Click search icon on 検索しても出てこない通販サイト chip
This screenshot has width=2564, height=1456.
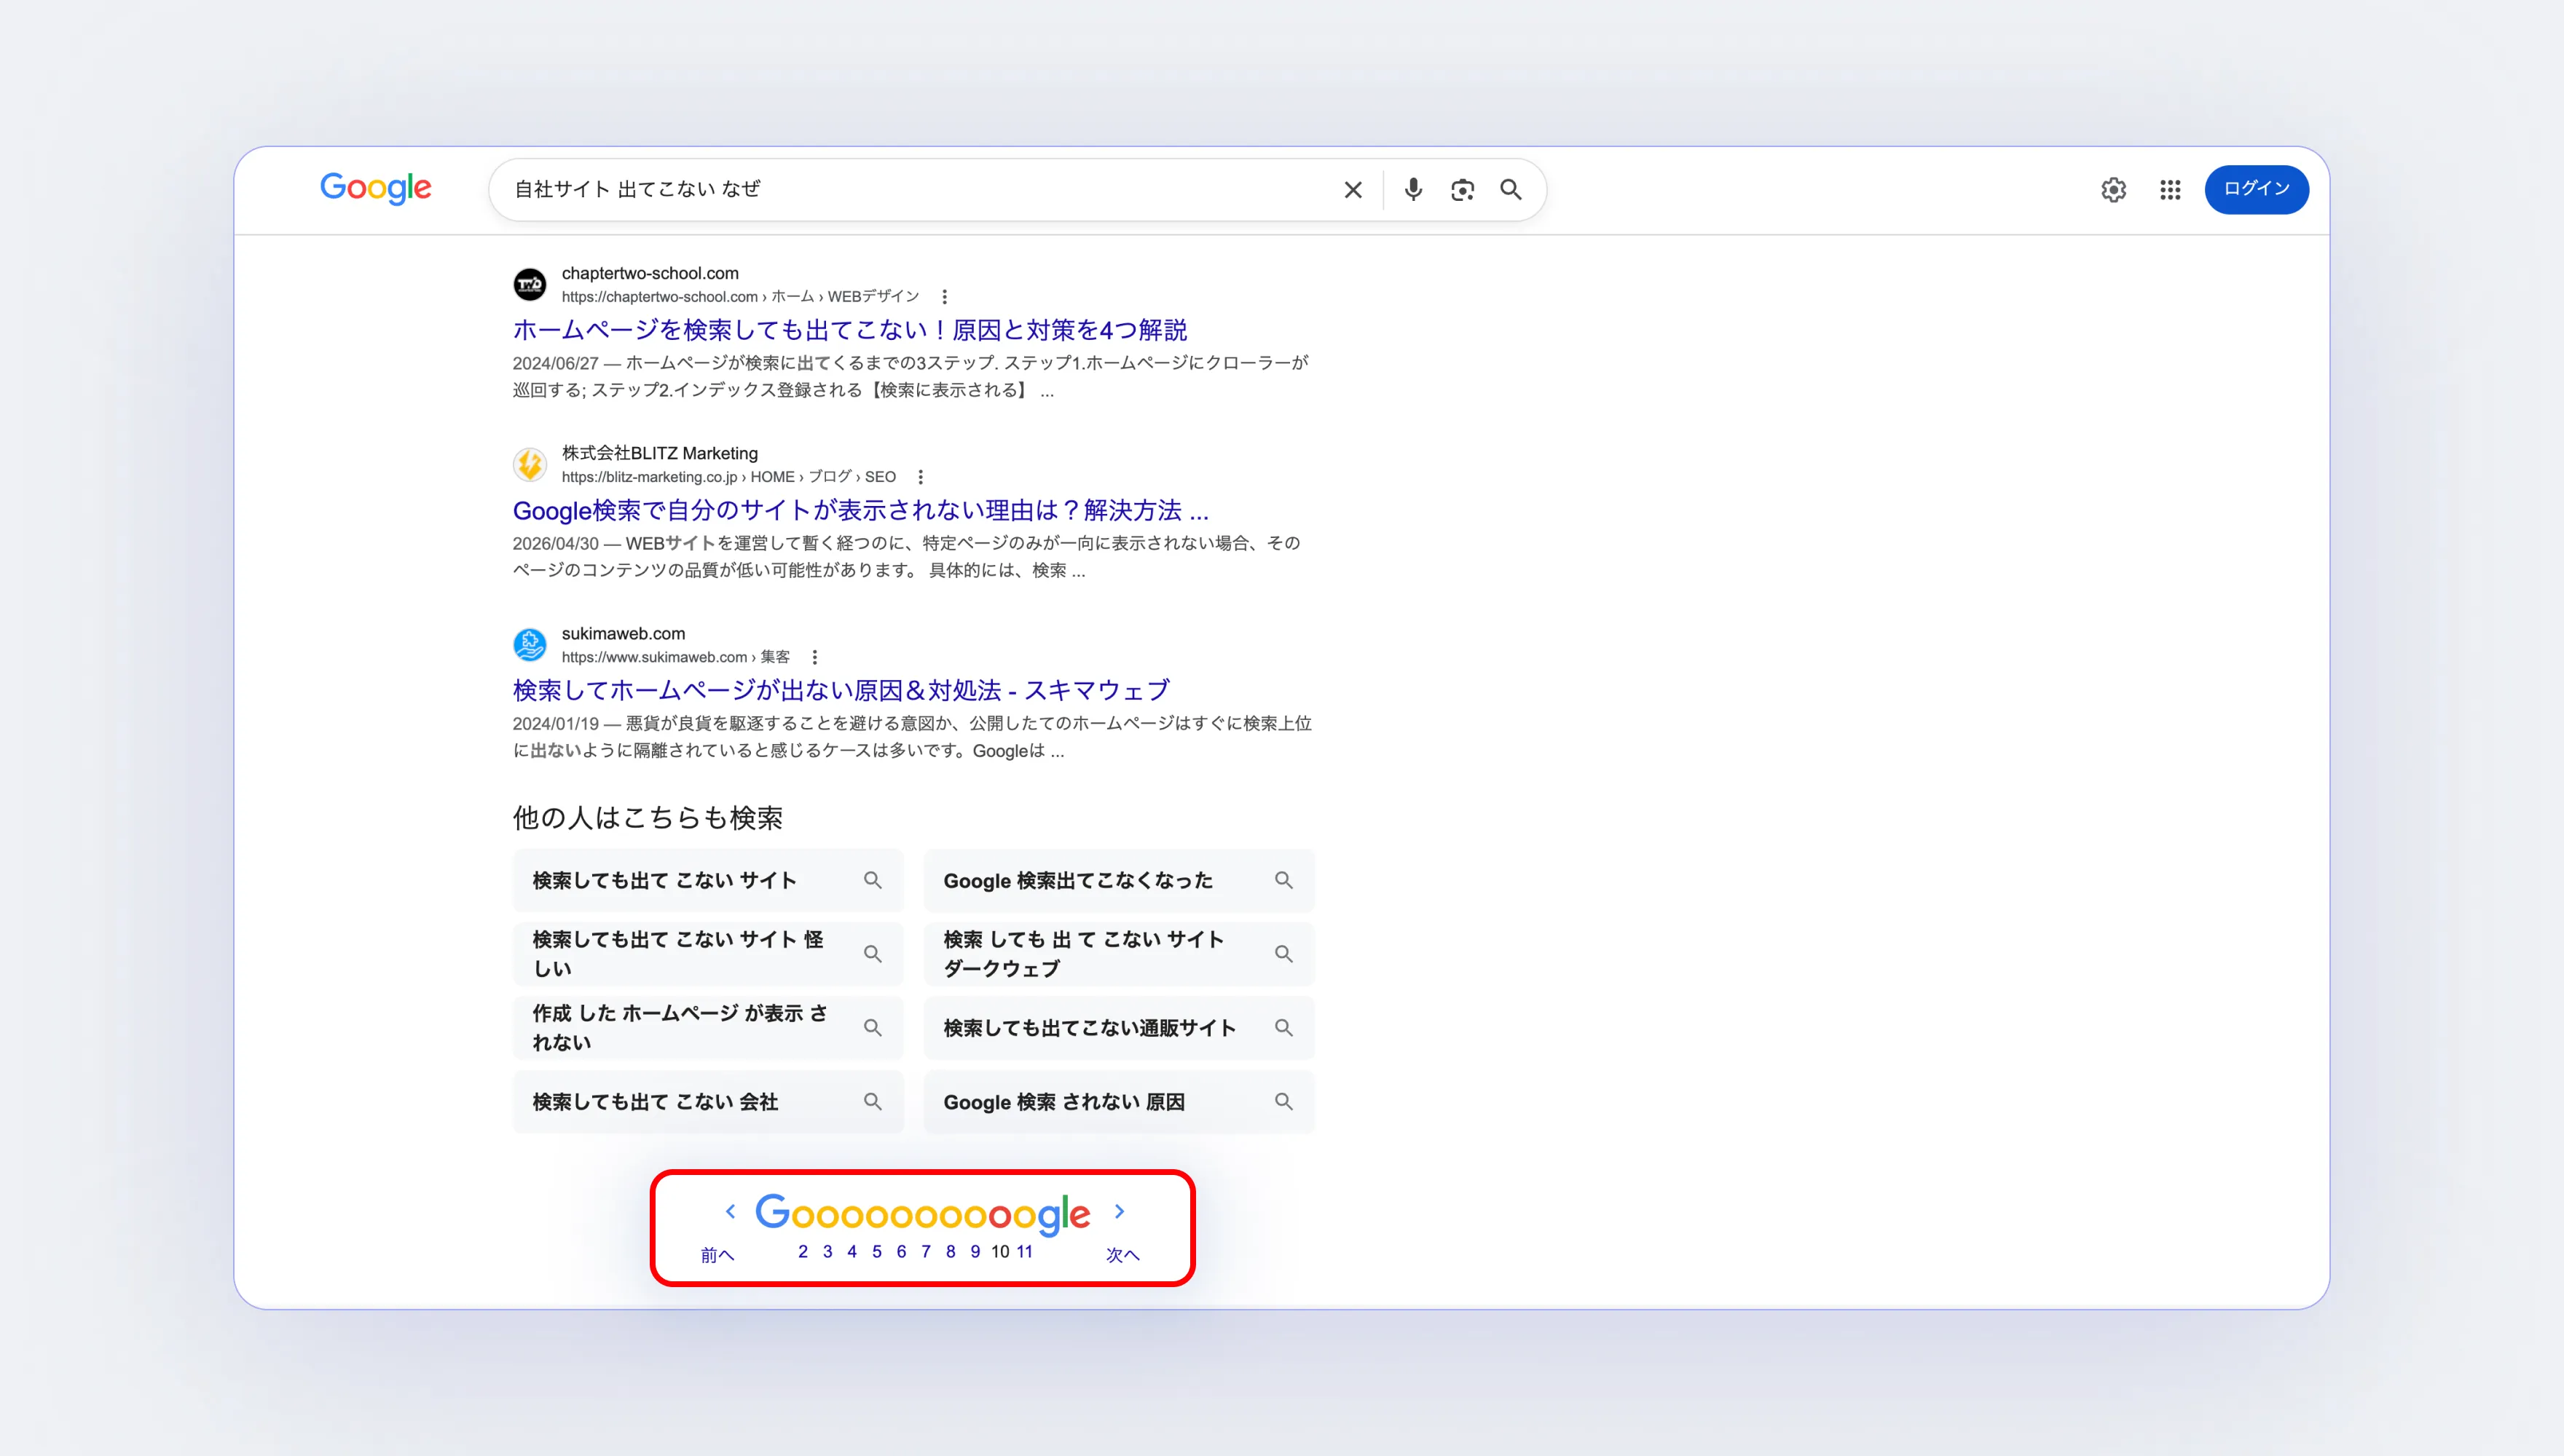(1283, 1028)
